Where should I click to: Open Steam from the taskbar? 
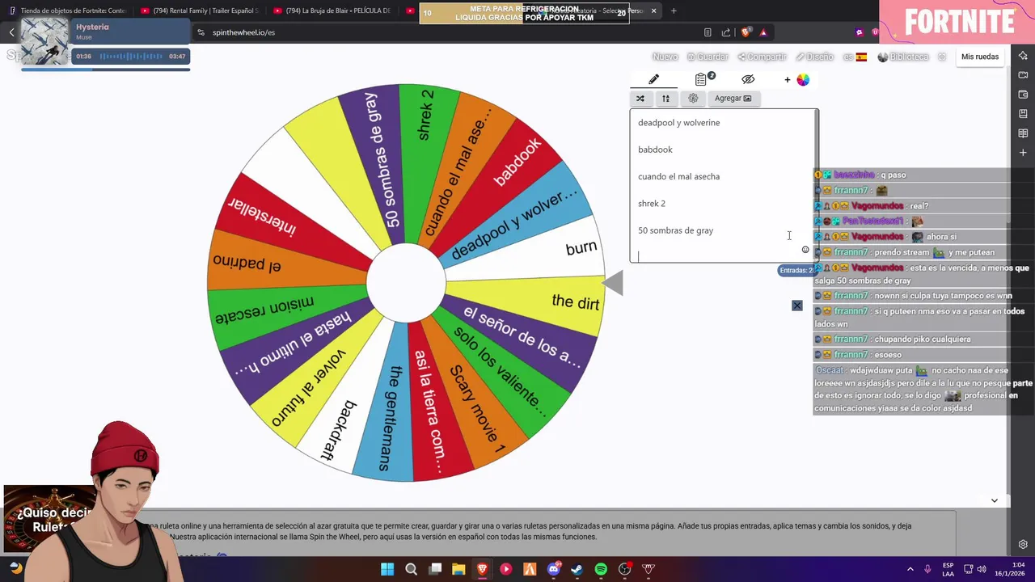(x=577, y=569)
